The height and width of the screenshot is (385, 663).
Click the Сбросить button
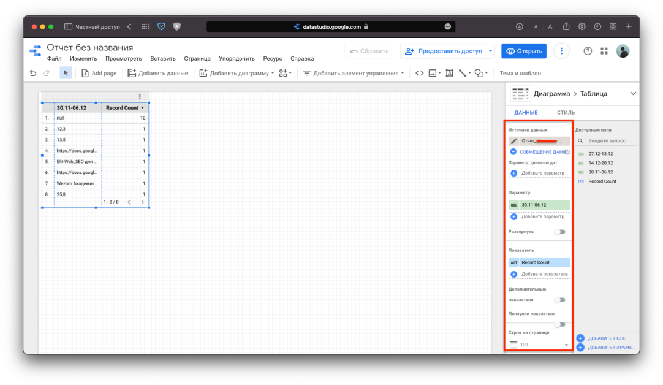pos(369,51)
